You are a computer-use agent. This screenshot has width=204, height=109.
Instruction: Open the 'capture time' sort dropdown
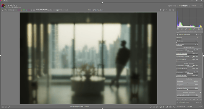60,10
